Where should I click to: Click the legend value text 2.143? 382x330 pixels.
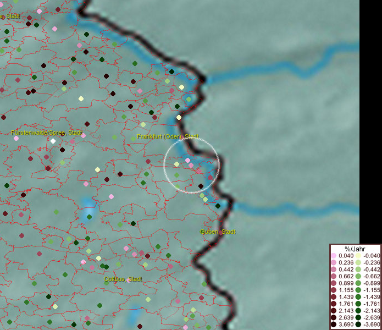coord(346,311)
